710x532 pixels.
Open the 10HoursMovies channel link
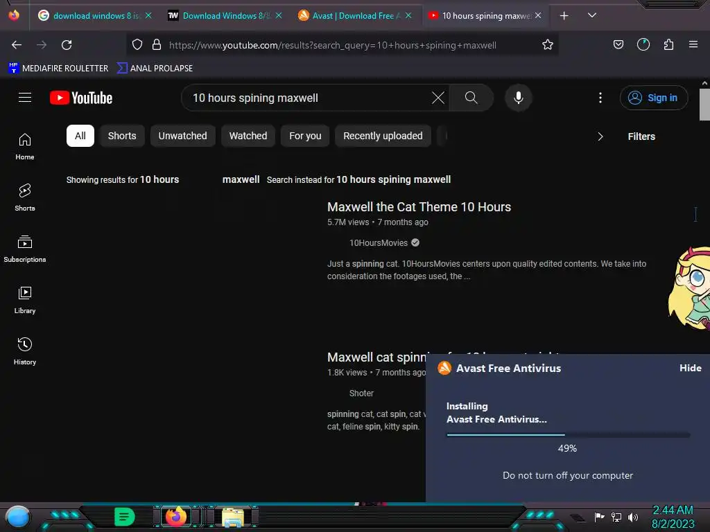click(x=379, y=243)
